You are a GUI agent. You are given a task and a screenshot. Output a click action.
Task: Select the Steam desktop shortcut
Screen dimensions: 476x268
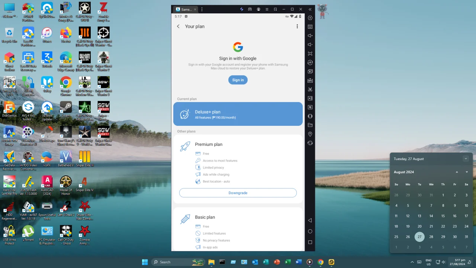point(66,109)
